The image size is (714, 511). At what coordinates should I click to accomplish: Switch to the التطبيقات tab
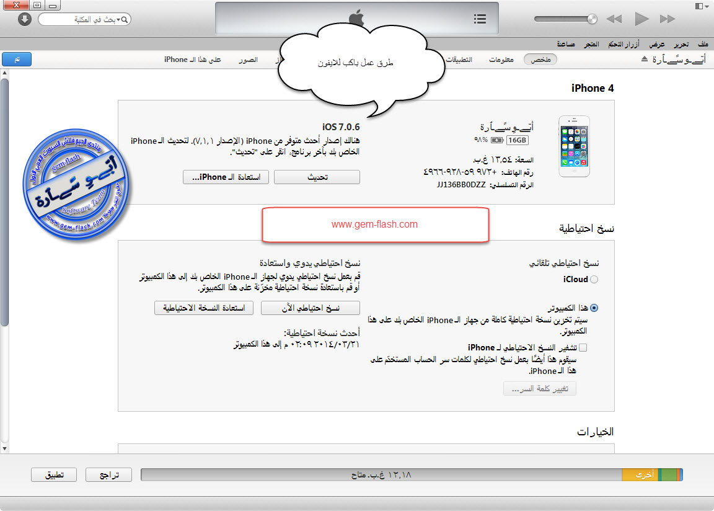[459, 60]
